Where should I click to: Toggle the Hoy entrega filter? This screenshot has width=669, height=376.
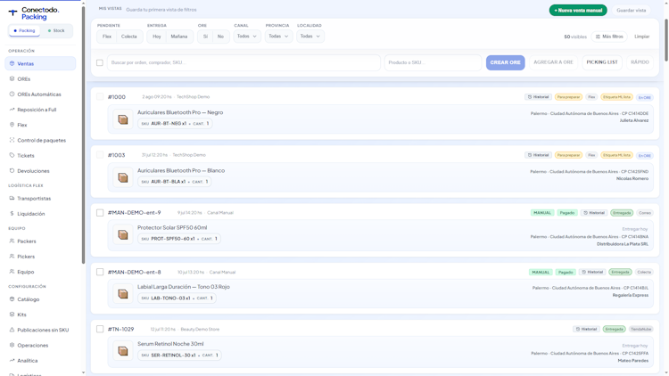[x=157, y=37]
